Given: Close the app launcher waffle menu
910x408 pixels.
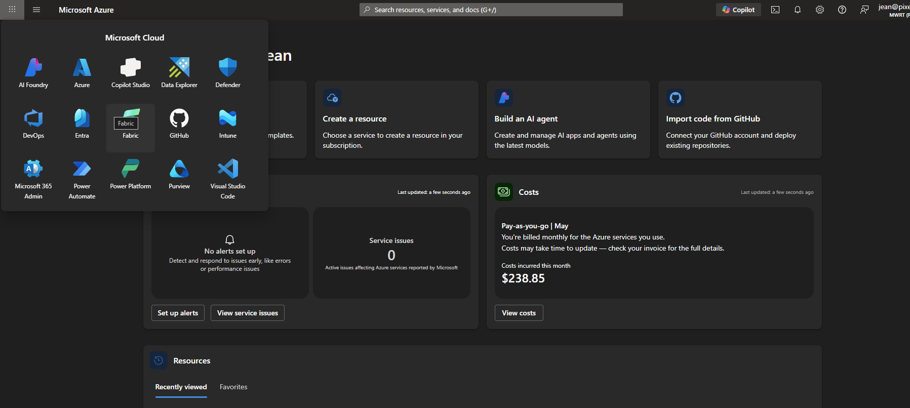Looking at the screenshot, I should click(12, 10).
